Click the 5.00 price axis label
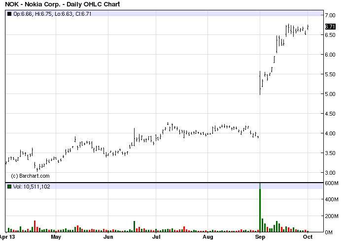345x252 pixels. 330,94
